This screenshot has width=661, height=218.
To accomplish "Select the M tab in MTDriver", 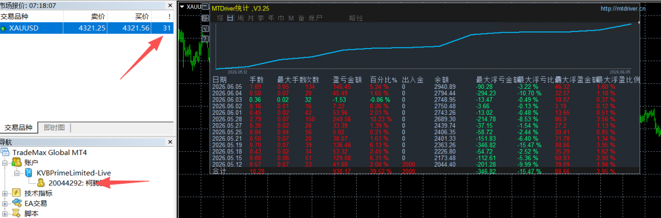I will tap(291, 18).
